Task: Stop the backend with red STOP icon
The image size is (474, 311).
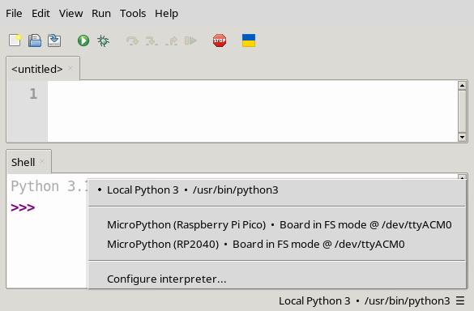Action: click(220, 40)
